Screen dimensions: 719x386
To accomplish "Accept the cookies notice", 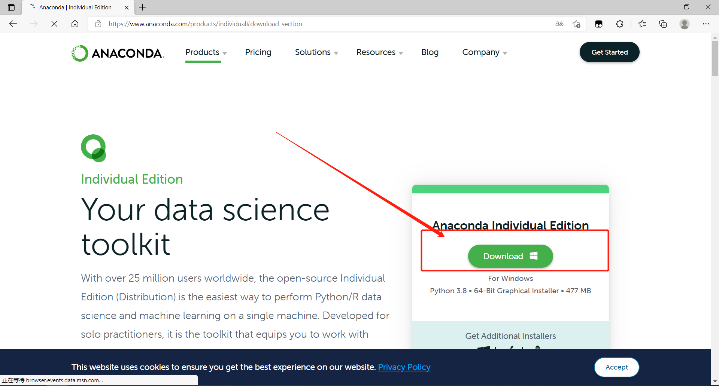I will [x=616, y=367].
